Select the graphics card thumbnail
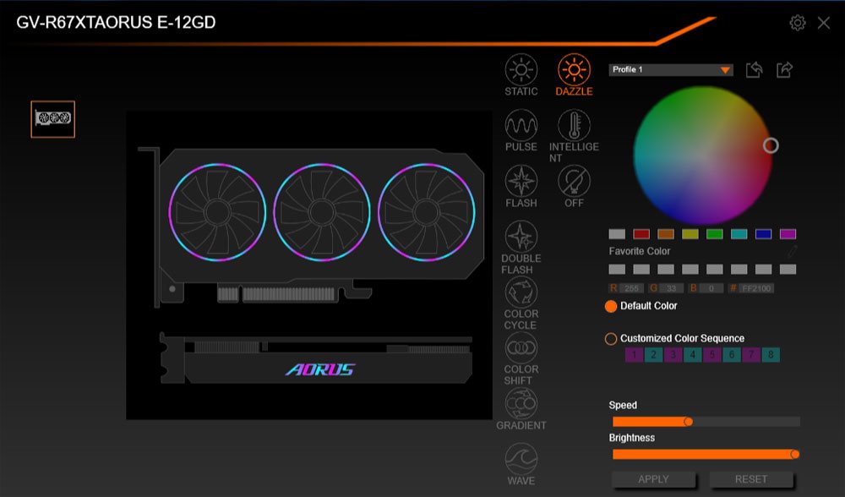845x497 pixels. pyautogui.click(x=52, y=118)
